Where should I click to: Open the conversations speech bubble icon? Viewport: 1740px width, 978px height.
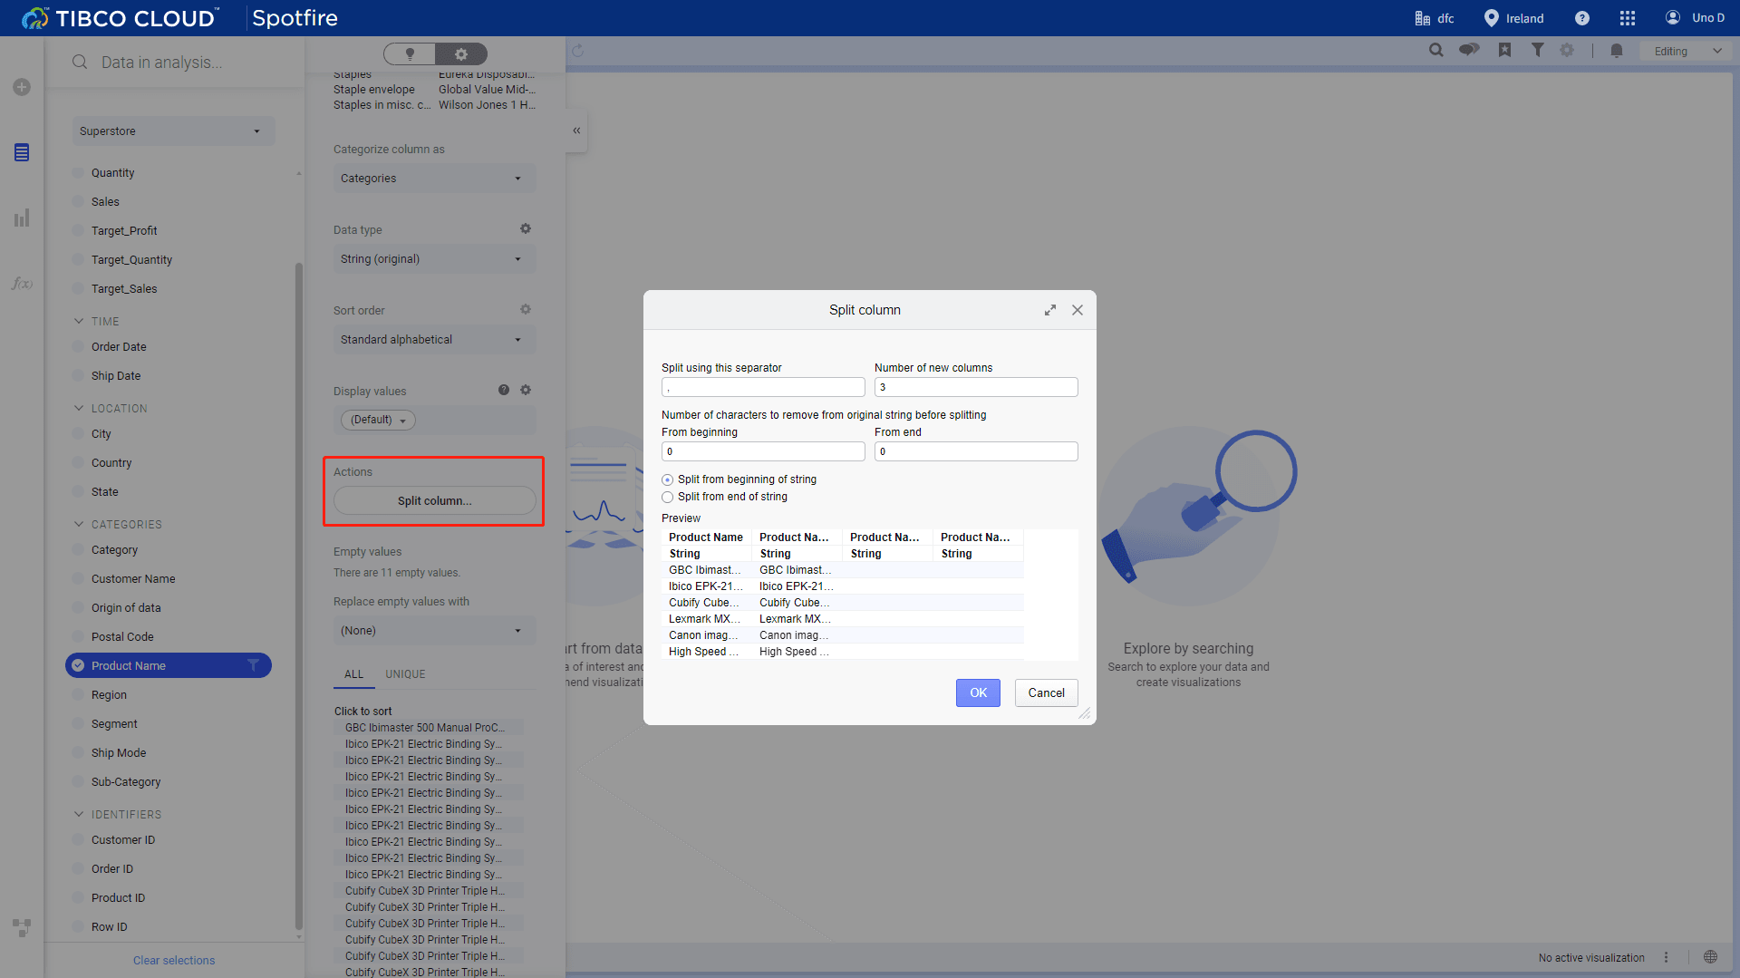pos(1469,50)
